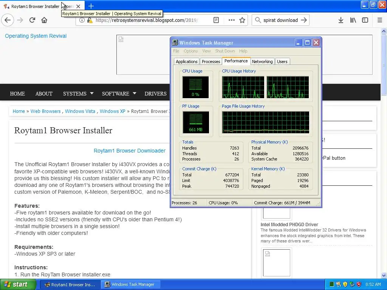Close the Roytam1 Browser Installer tab
Image resolution: width=387 pixels, height=290 pixels.
click(x=78, y=6)
